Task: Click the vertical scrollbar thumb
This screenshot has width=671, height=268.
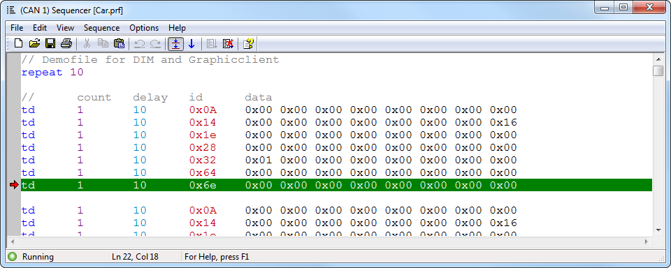Action: [x=658, y=71]
